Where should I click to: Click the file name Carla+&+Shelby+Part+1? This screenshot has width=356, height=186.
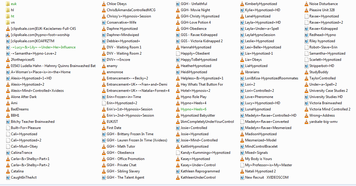click(30, 159)
